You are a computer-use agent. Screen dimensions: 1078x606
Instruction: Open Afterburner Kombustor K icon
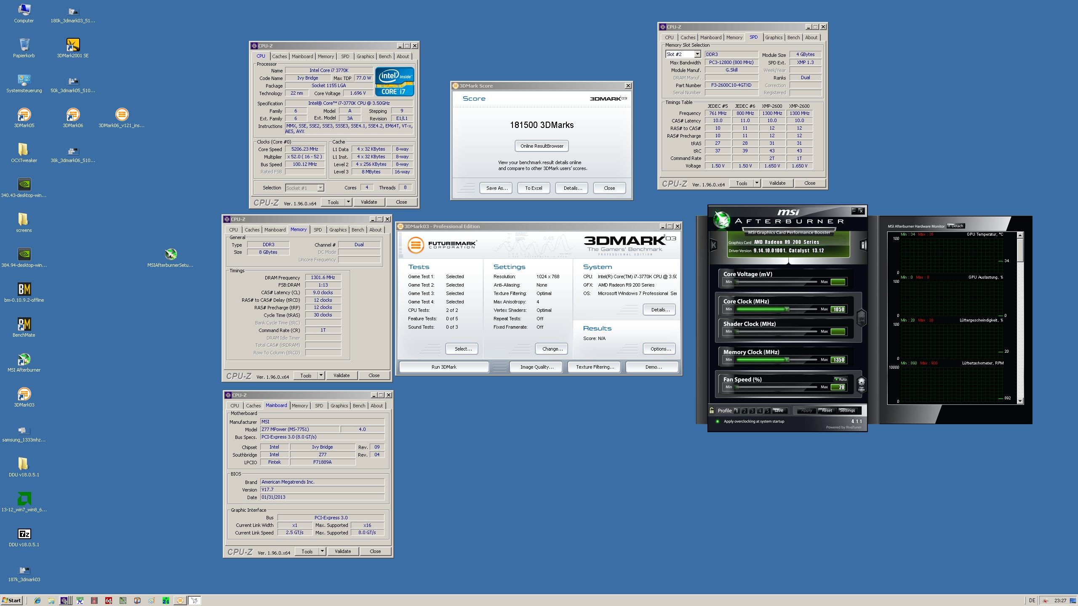714,245
